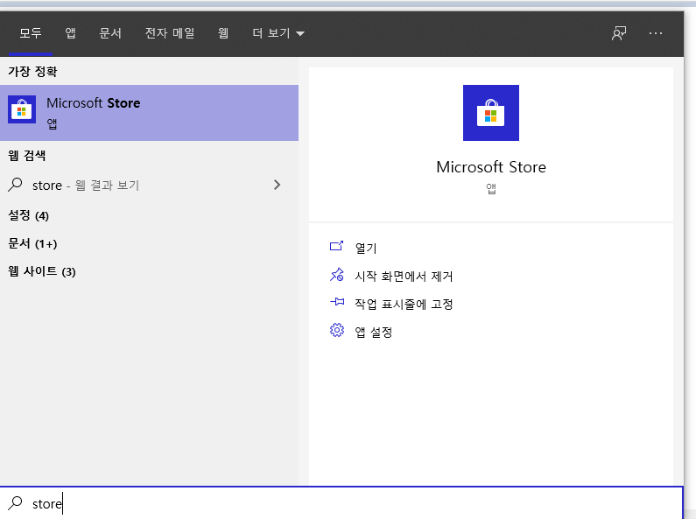Click the 웹 검색 heading
Image resolution: width=696 pixels, height=519 pixels.
point(27,156)
